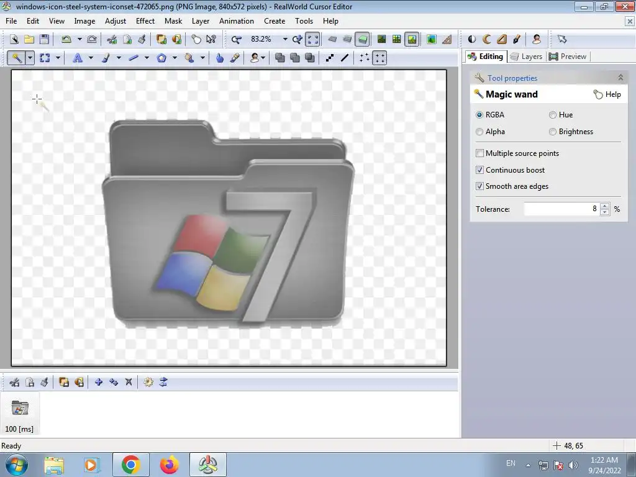Expand the selection tool dropdown arrow
This screenshot has width=636, height=477.
point(58,58)
